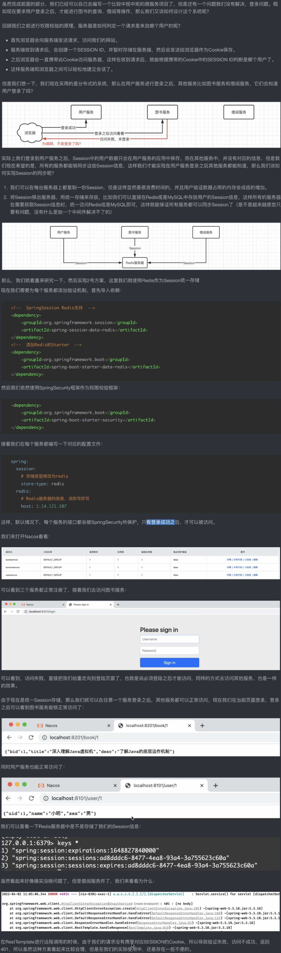This screenshot has height=953, width=281.
Task: Focus the Password input field
Action: tap(169, 650)
